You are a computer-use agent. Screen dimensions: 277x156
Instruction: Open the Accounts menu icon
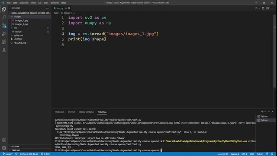4,140
